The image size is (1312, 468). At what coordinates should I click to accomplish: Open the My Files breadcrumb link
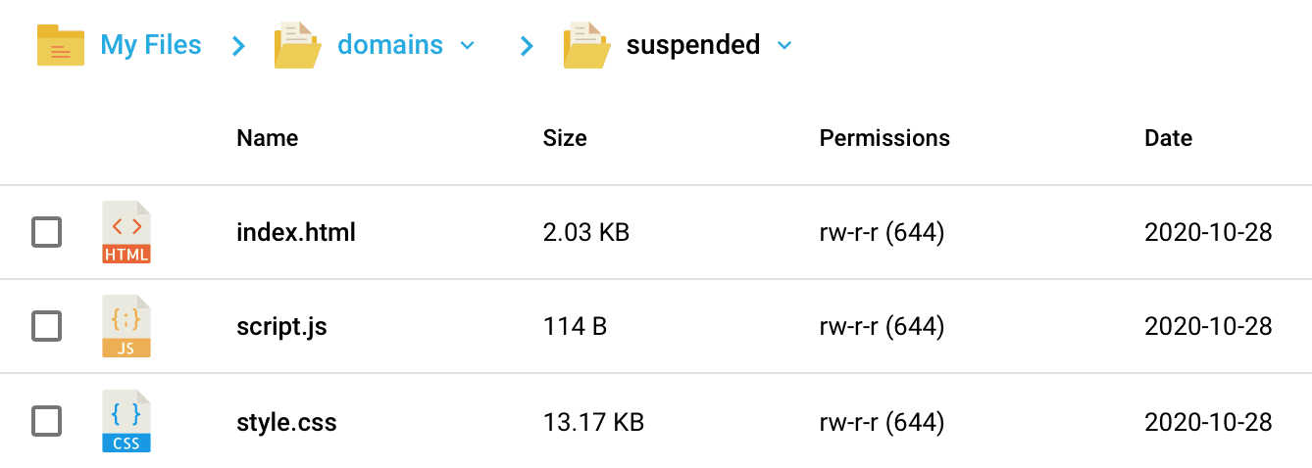151,45
